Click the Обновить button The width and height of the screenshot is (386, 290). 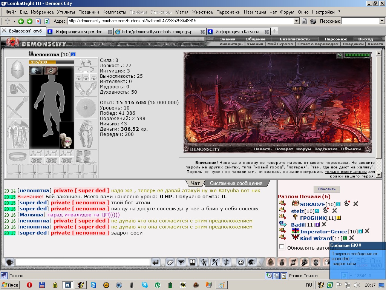click(x=326, y=189)
